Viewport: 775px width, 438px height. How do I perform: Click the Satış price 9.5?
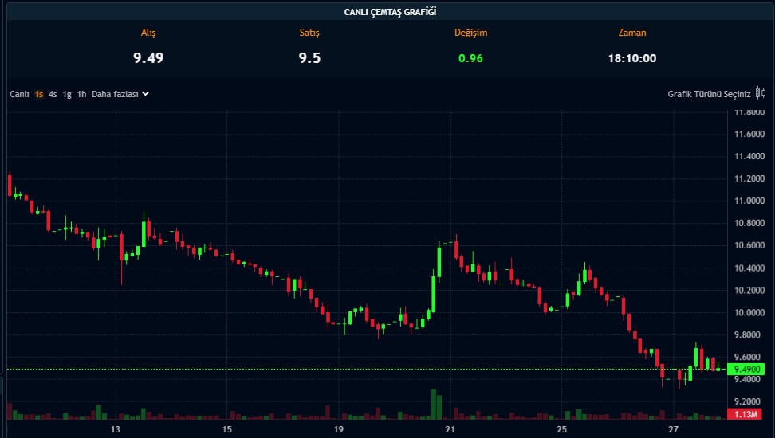(x=309, y=57)
